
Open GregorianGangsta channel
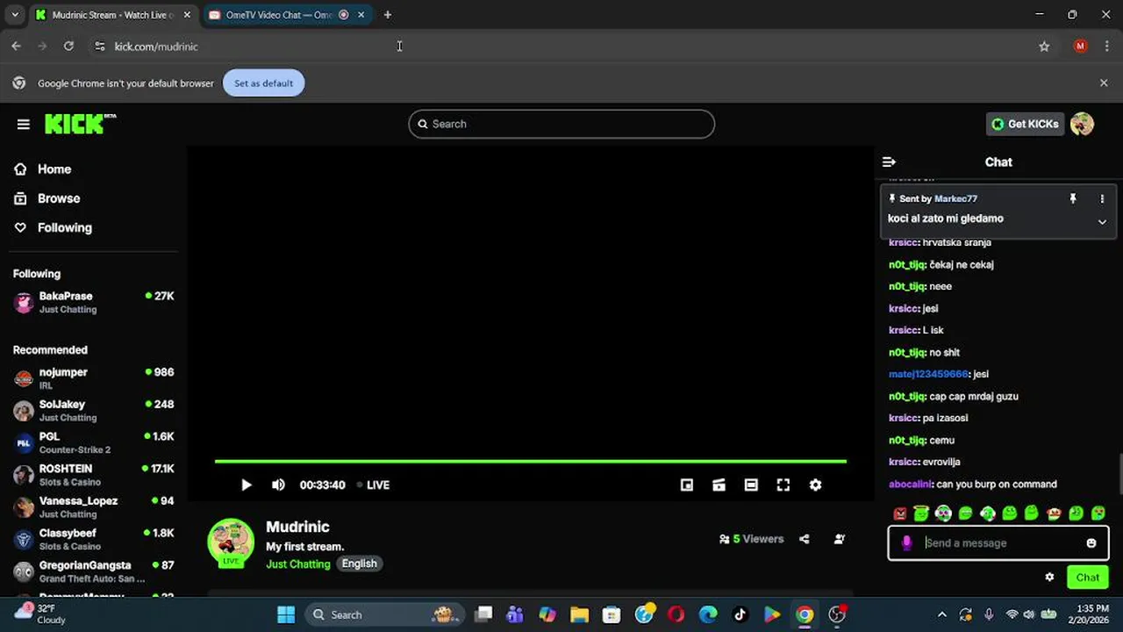click(x=94, y=571)
